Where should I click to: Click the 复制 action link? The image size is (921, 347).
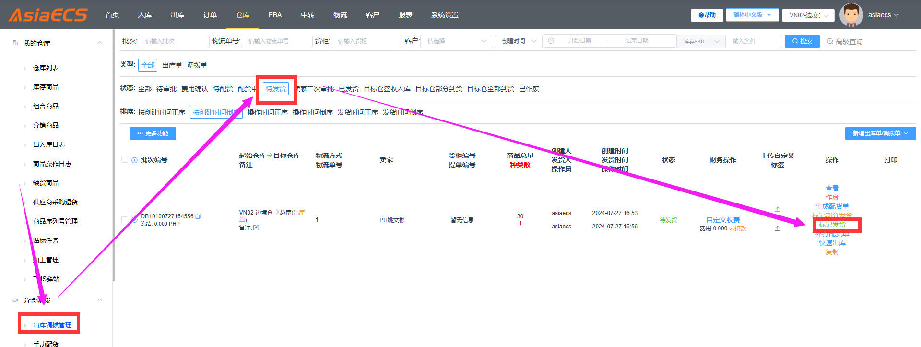coord(832,252)
